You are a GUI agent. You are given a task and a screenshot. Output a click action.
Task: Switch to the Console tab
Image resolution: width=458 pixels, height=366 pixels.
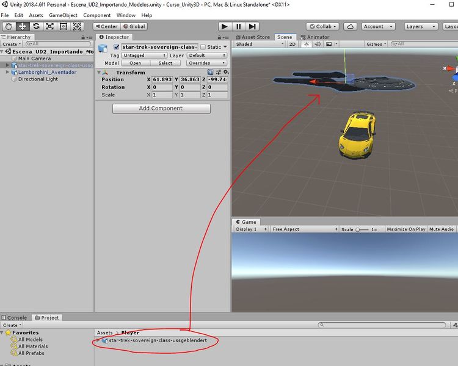pyautogui.click(x=14, y=318)
